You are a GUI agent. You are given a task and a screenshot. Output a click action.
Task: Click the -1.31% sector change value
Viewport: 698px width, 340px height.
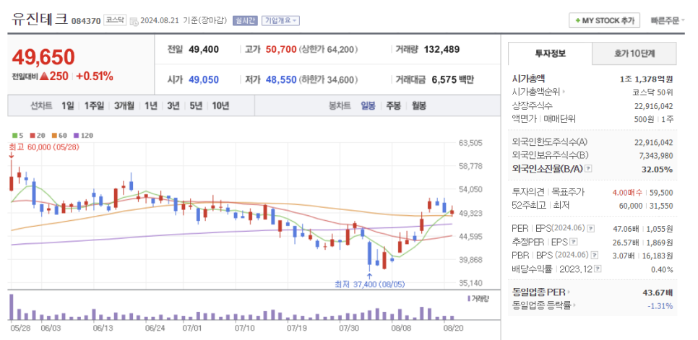(x=660, y=305)
